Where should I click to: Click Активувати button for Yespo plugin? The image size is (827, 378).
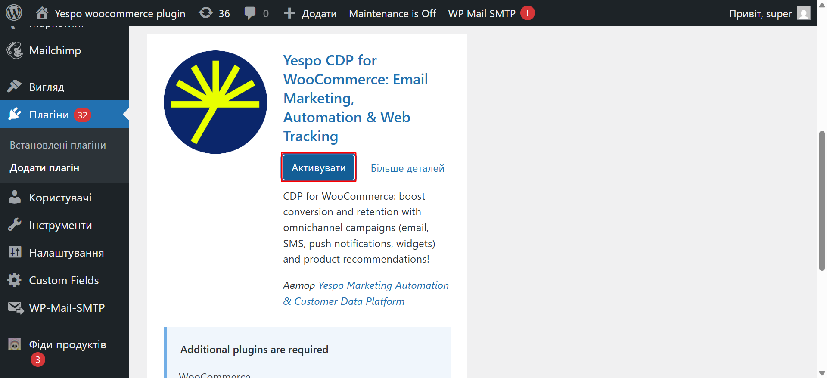point(319,167)
